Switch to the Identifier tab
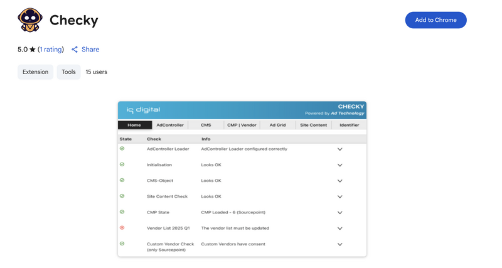The height and width of the screenshot is (268, 502). click(x=349, y=125)
